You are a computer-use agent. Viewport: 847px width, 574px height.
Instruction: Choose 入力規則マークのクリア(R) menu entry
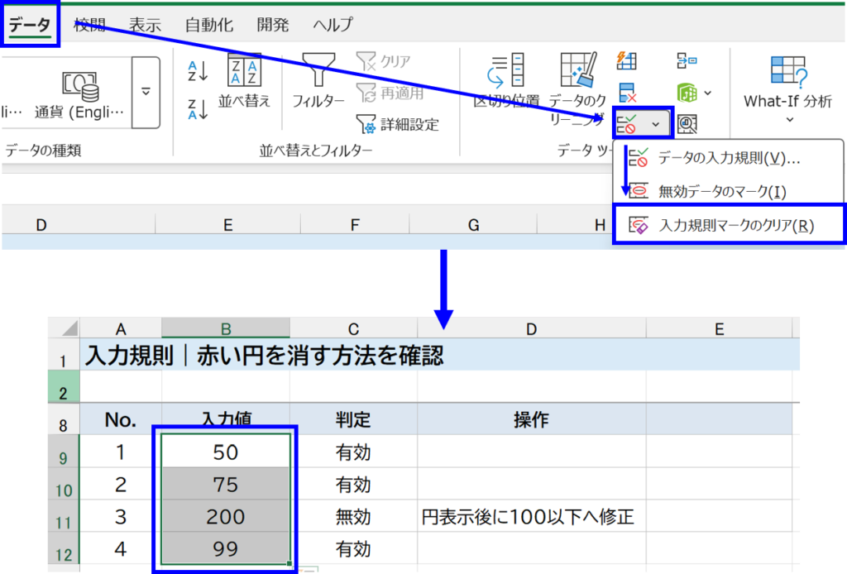[x=728, y=225]
